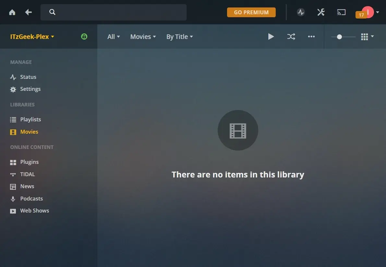The width and height of the screenshot is (386, 267).
Task: Click the green secure connection lock icon
Action: [x=84, y=37]
